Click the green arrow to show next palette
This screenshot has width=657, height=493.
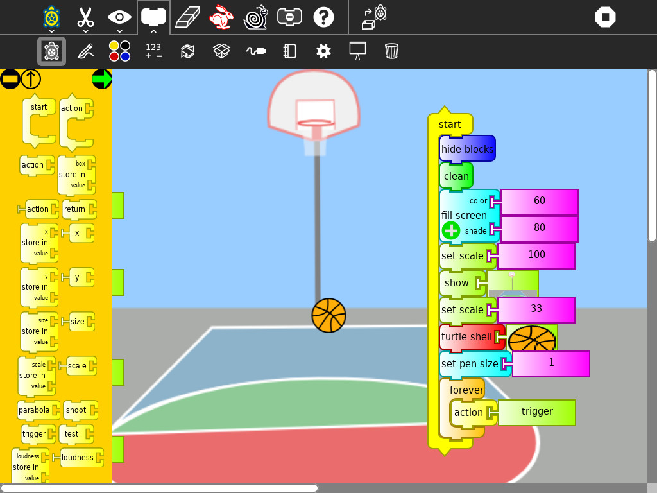(x=102, y=79)
